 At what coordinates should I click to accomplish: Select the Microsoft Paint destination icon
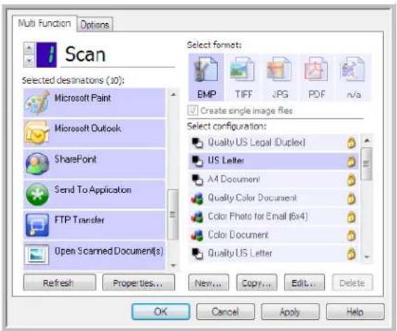click(37, 103)
